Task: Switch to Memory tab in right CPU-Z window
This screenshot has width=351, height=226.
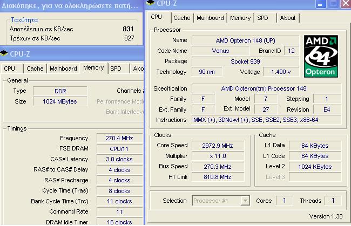Action: pyautogui.click(x=240, y=18)
